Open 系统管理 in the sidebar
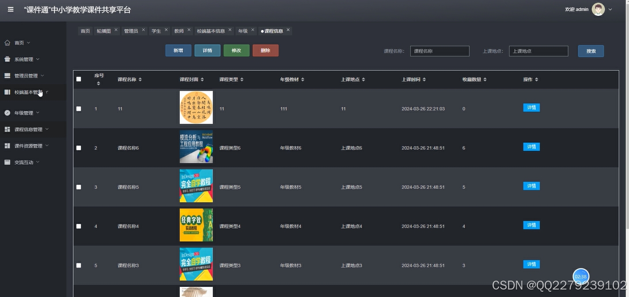The height and width of the screenshot is (297, 629). point(24,59)
